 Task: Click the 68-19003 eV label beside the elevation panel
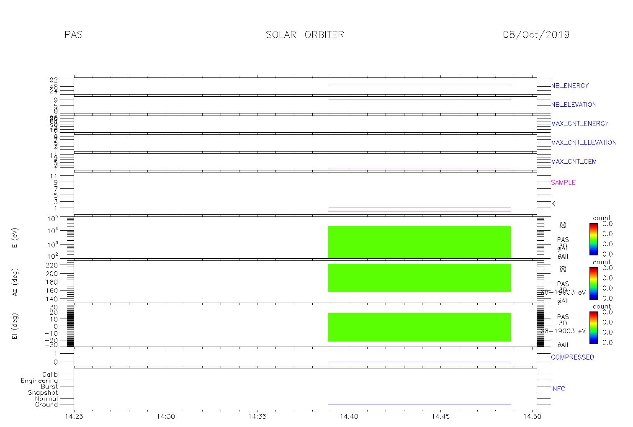[563, 331]
